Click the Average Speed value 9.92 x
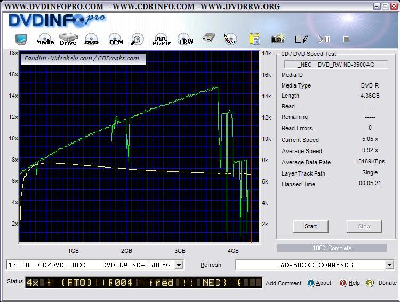400x302 pixels. click(370, 150)
